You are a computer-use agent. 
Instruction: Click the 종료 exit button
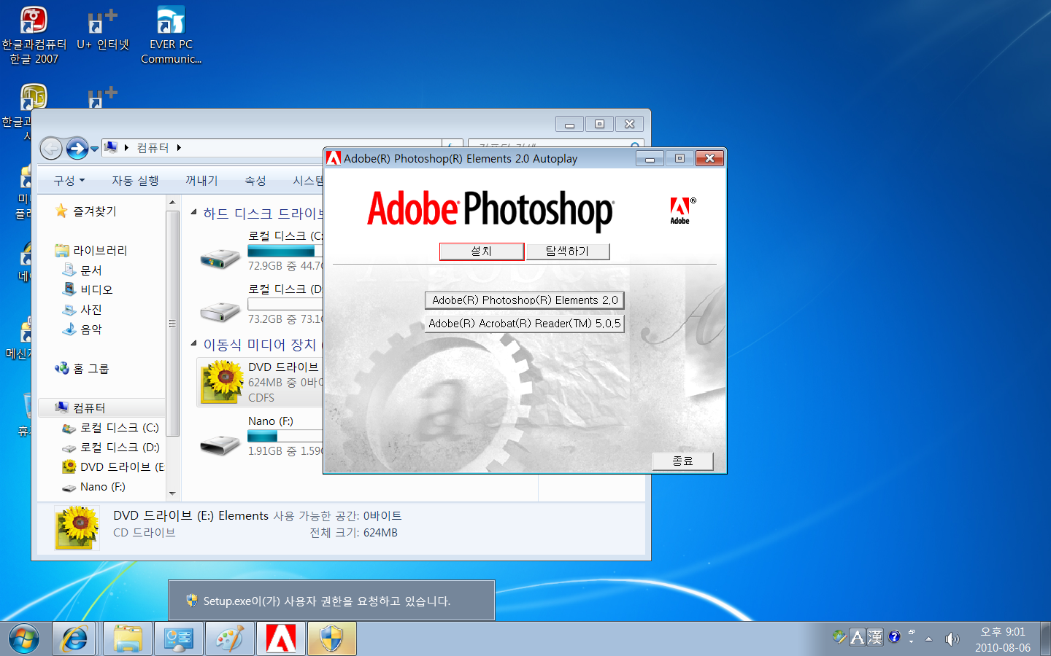point(682,461)
